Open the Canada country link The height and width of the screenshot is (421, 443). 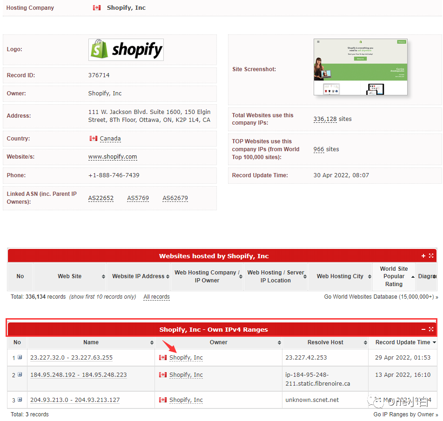tap(110, 139)
